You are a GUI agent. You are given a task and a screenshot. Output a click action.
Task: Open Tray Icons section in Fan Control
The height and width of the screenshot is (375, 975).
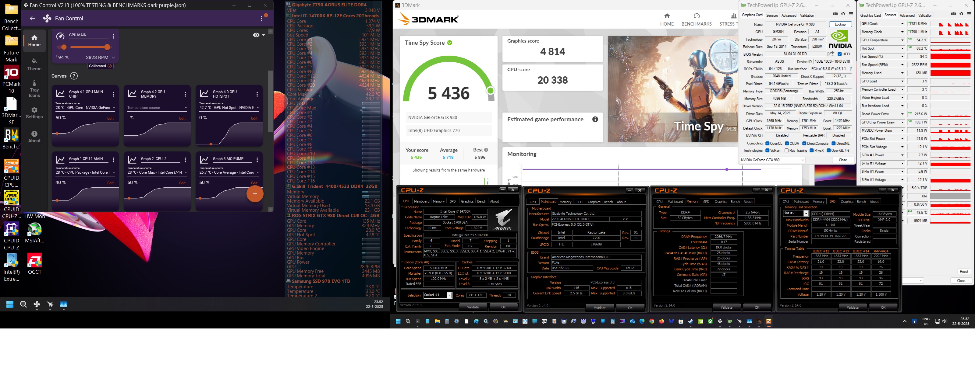tap(34, 89)
